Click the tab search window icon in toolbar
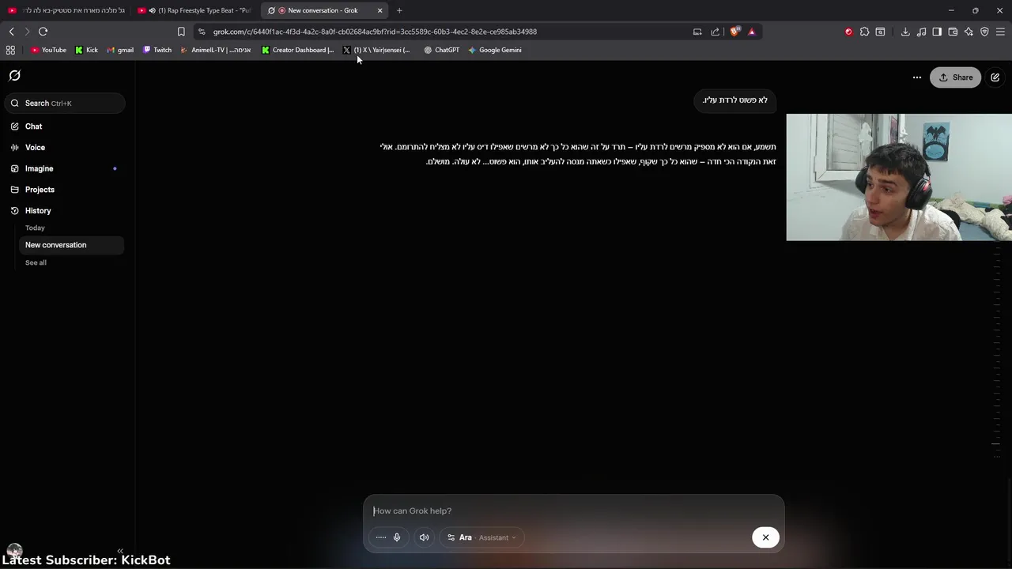The width and height of the screenshot is (1012, 569). tap(880, 32)
